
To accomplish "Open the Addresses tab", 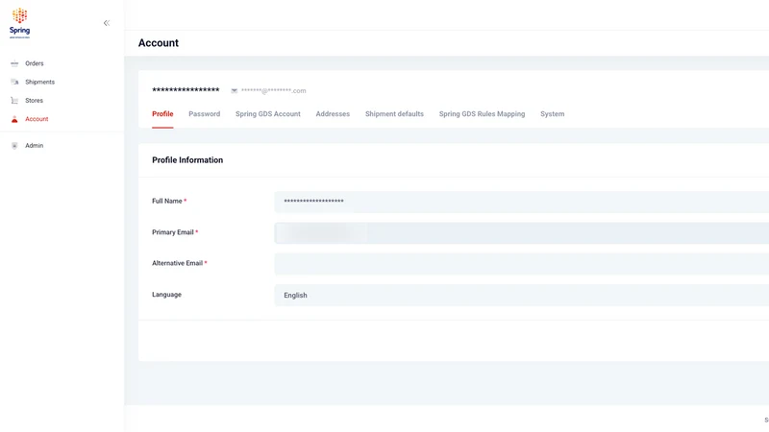I will pos(333,113).
